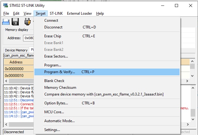The width and height of the screenshot is (198, 135).
Task: Click the Open file toolbar icon
Action: click(x=6, y=22)
